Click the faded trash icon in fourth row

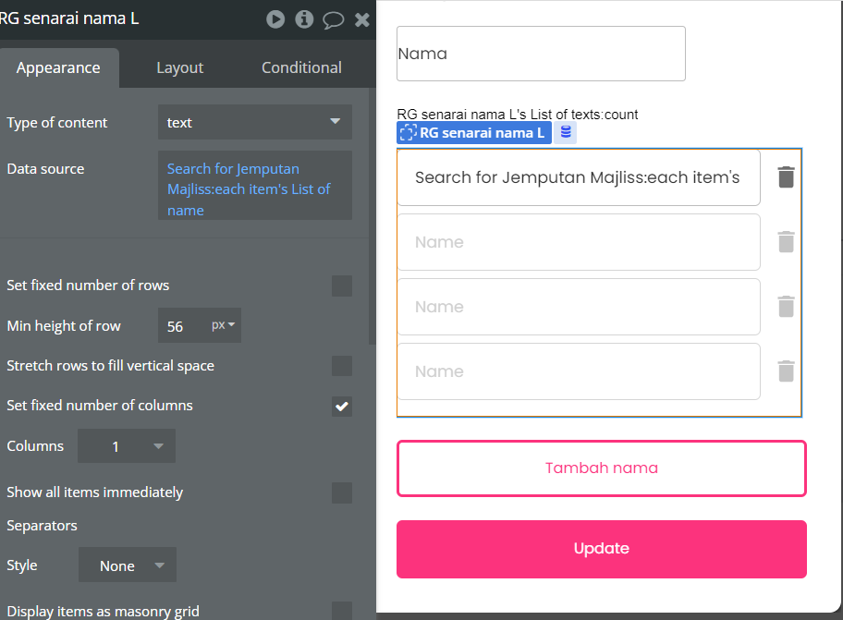click(x=786, y=371)
